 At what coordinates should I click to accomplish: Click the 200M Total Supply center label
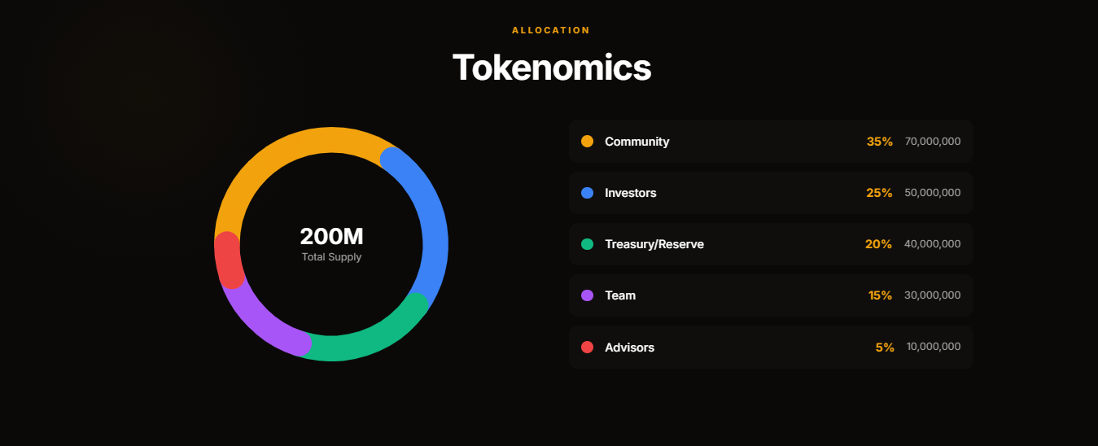tap(331, 237)
